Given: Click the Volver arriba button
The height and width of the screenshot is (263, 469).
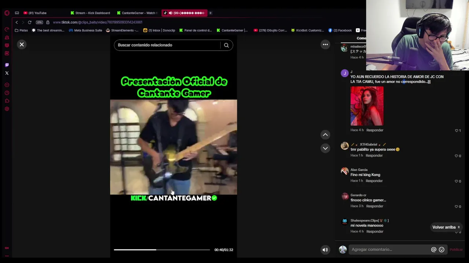Looking at the screenshot, I should pos(446,227).
